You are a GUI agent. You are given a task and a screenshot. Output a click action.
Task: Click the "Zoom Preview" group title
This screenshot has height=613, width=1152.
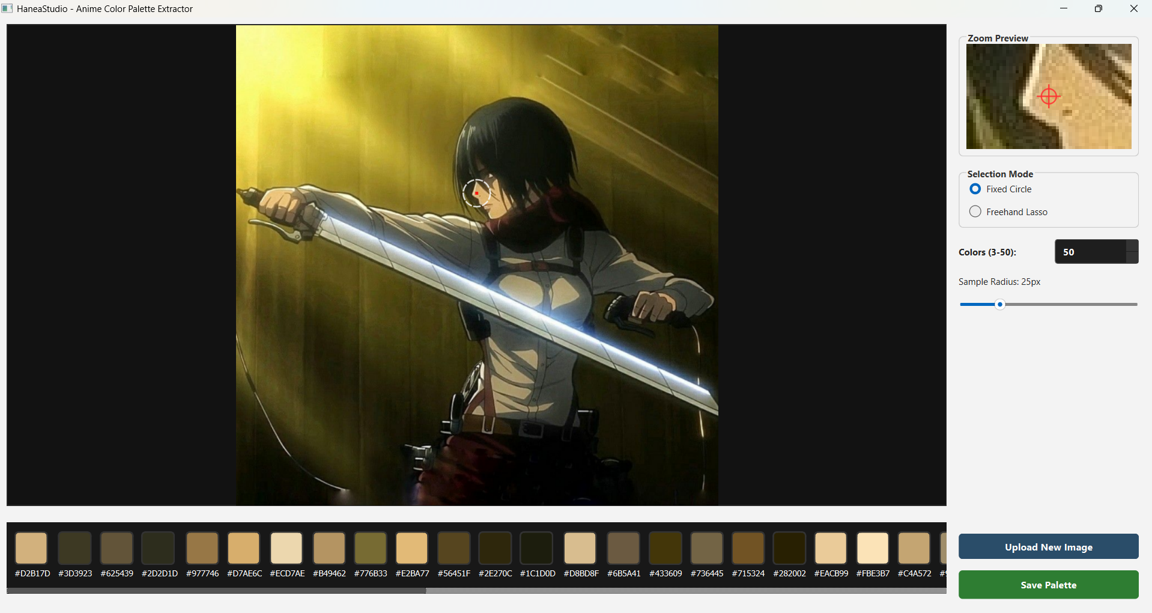point(998,38)
